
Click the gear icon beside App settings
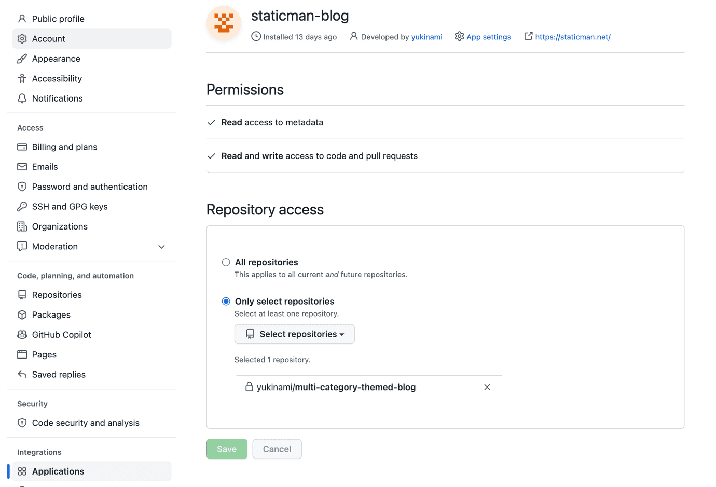coord(459,36)
